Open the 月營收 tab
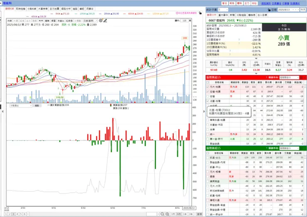 tap(90, 9)
